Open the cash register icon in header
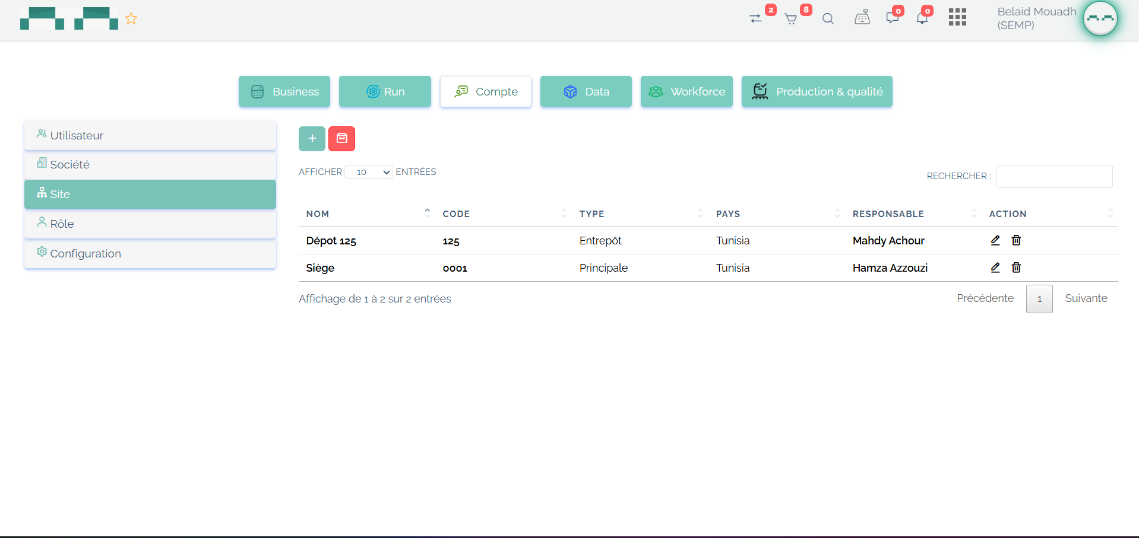 [x=862, y=18]
